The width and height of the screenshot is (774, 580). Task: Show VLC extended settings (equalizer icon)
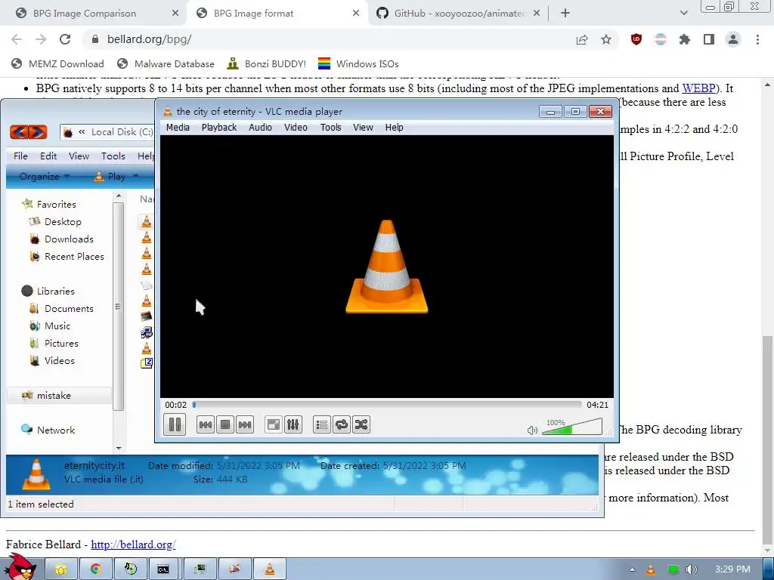(x=293, y=424)
